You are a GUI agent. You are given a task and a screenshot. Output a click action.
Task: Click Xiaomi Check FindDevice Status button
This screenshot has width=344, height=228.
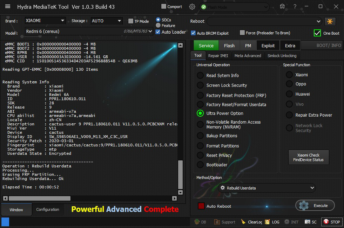click(x=308, y=158)
